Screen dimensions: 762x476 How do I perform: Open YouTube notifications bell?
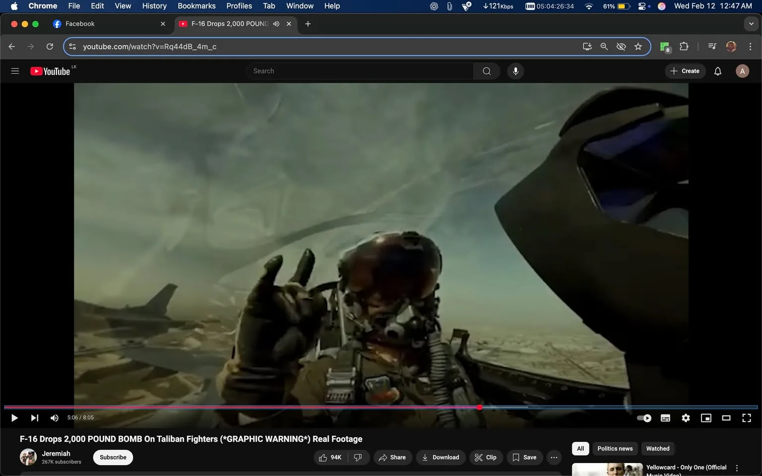point(717,71)
